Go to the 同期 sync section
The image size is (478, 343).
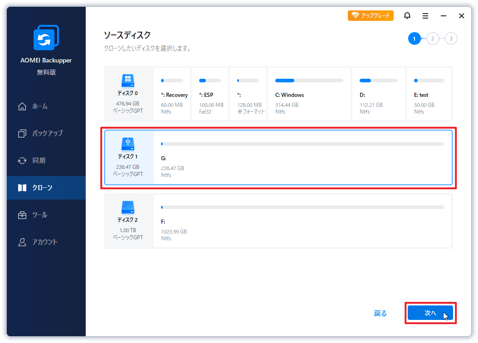pos(38,161)
